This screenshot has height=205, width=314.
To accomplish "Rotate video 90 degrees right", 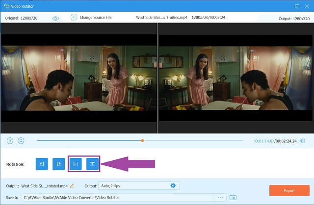I will coord(59,164).
